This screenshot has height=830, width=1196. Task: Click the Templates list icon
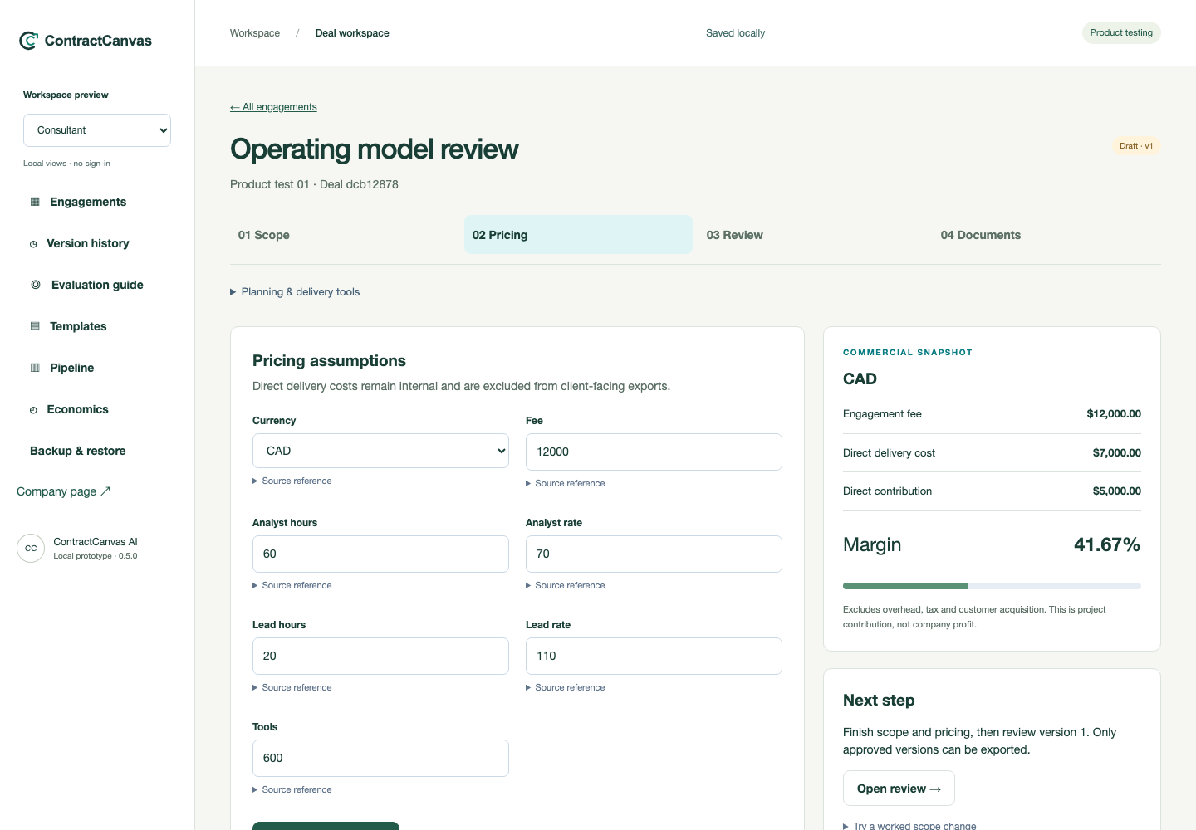point(35,326)
